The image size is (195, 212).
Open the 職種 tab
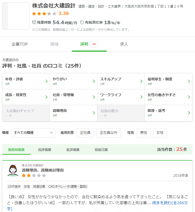click(54, 44)
